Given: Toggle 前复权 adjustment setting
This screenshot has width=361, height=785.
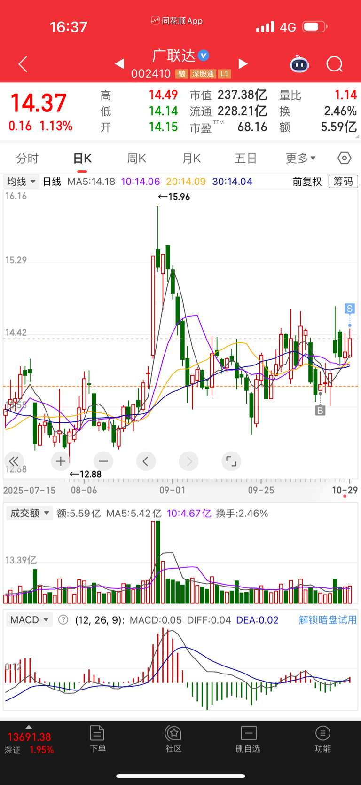Looking at the screenshot, I should click(x=307, y=182).
